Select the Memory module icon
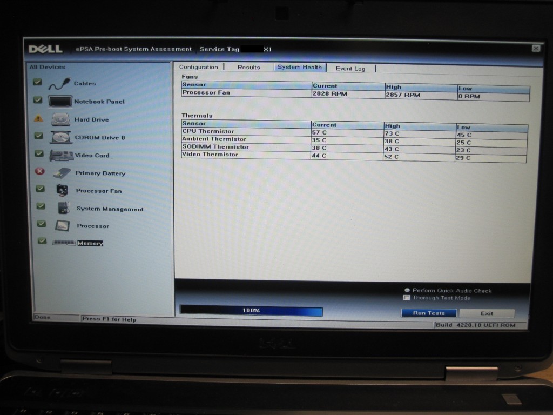The height and width of the screenshot is (415, 553). pos(64,243)
